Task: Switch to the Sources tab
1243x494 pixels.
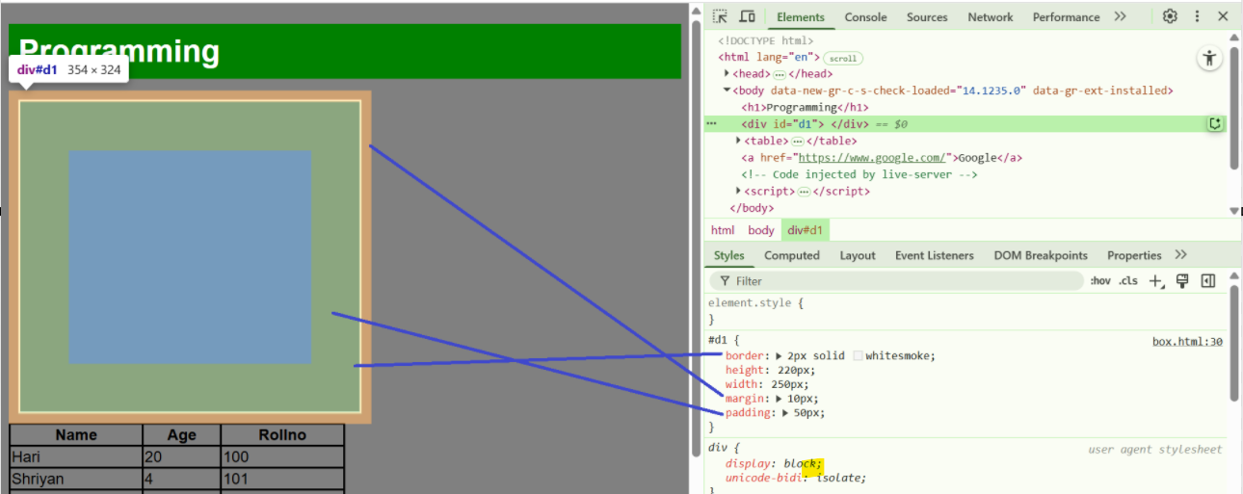Action: coord(927,17)
